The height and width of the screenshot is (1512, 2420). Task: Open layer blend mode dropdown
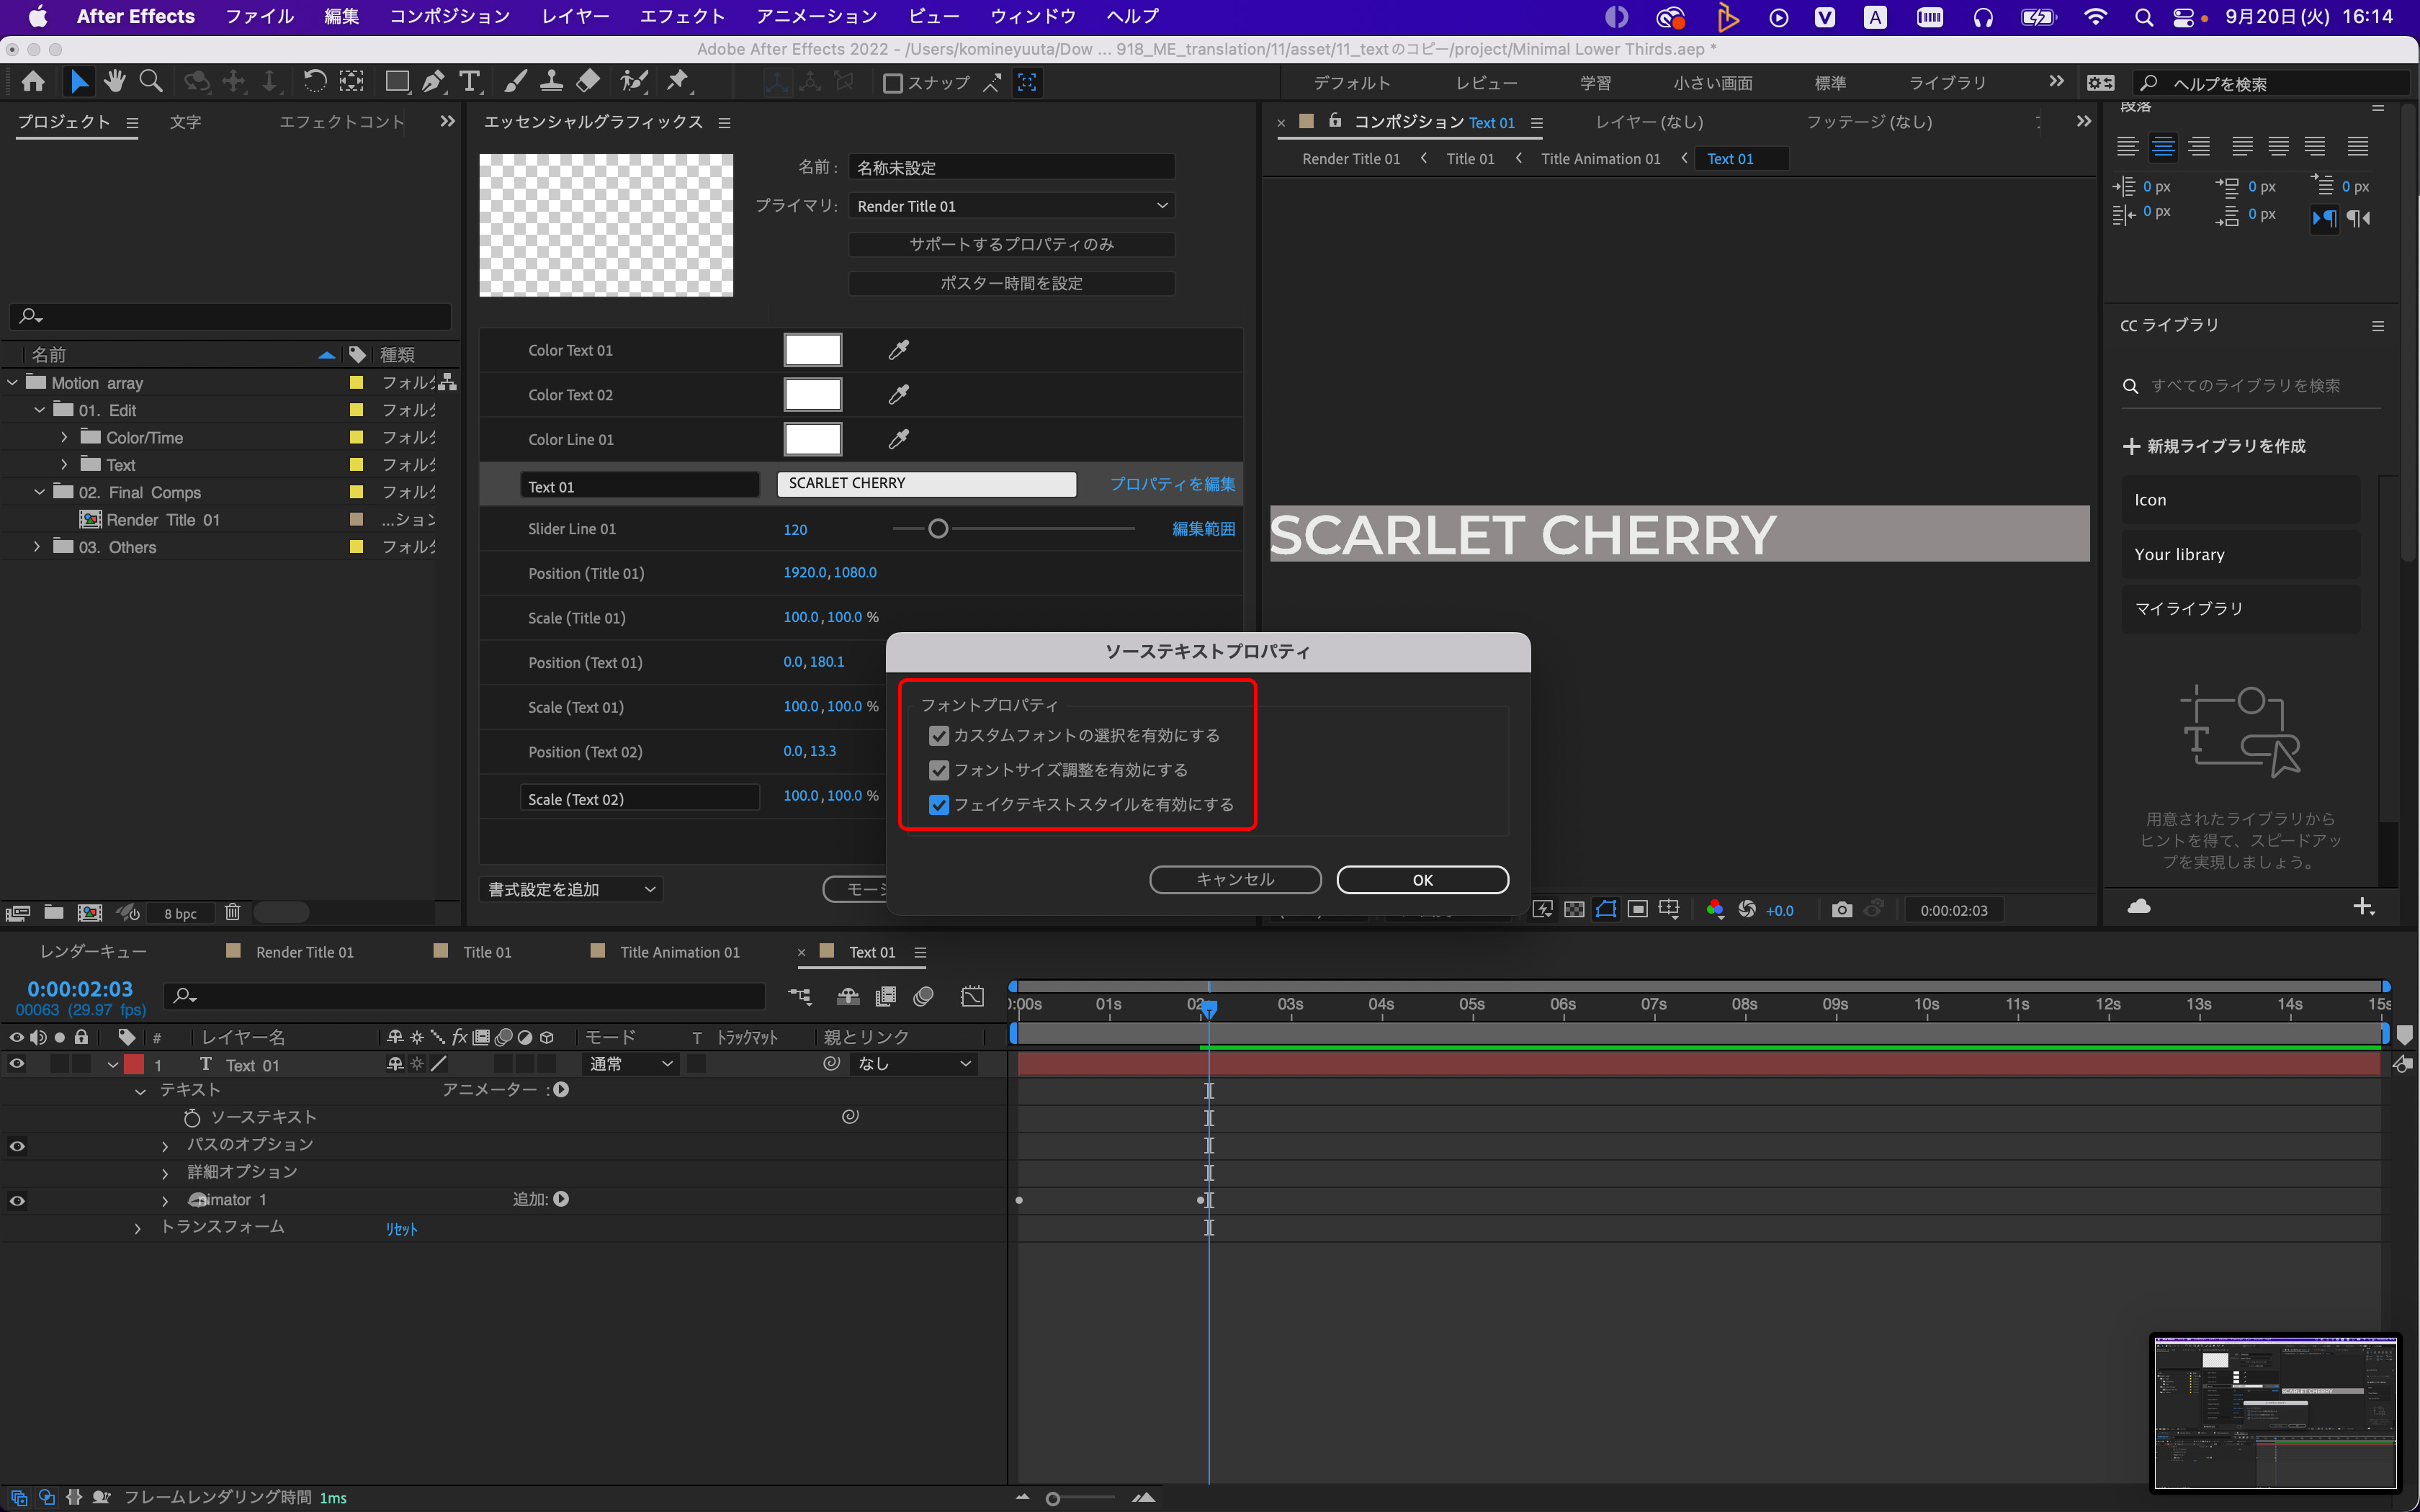[x=630, y=1064]
